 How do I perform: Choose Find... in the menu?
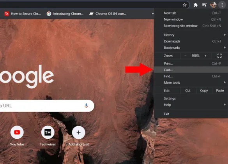pyautogui.click(x=191, y=76)
